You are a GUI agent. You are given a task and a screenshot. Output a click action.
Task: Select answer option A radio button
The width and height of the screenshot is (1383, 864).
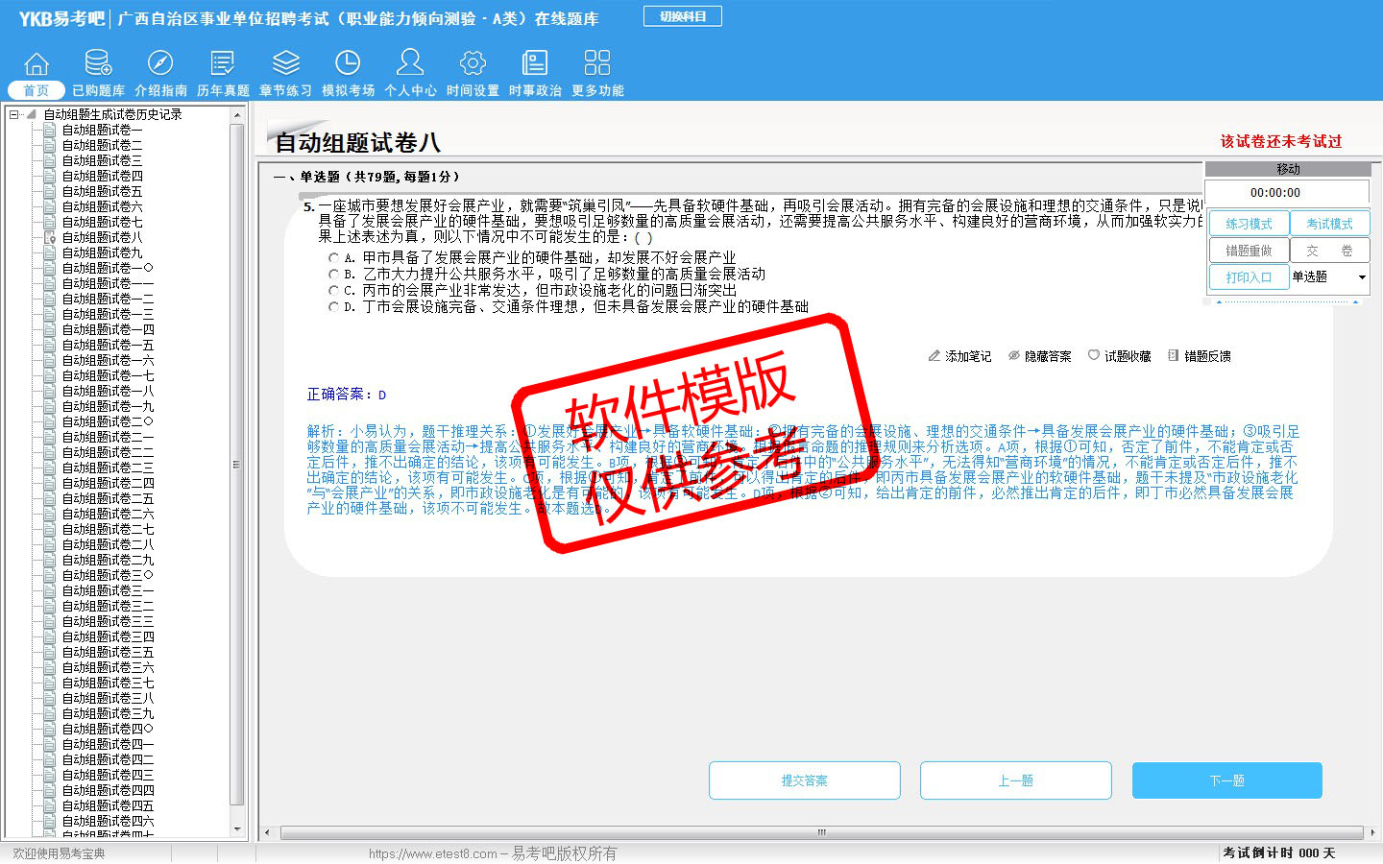click(x=333, y=258)
